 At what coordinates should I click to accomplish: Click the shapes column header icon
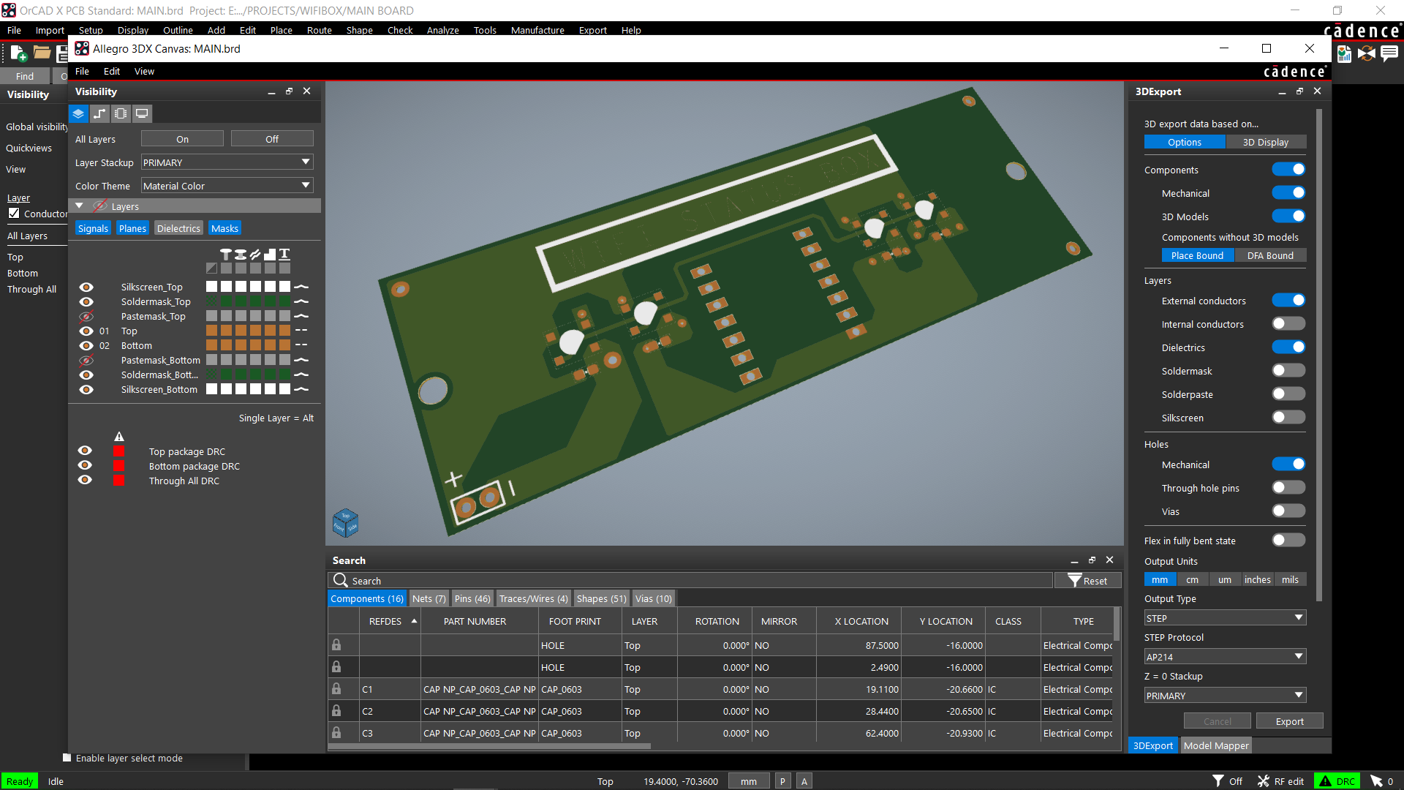[x=270, y=254]
